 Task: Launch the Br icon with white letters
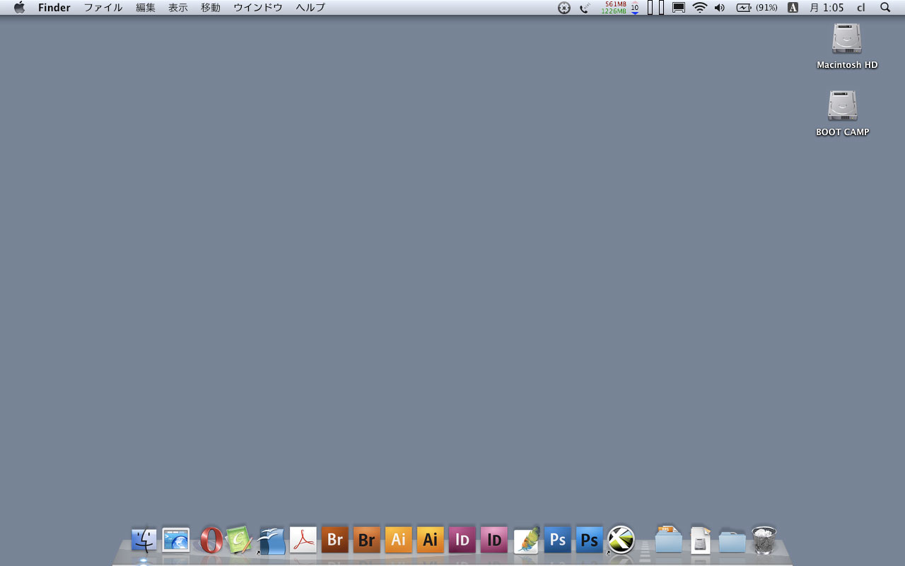tap(334, 541)
